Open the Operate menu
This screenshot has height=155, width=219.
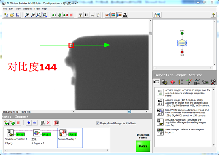(x=27, y=9)
